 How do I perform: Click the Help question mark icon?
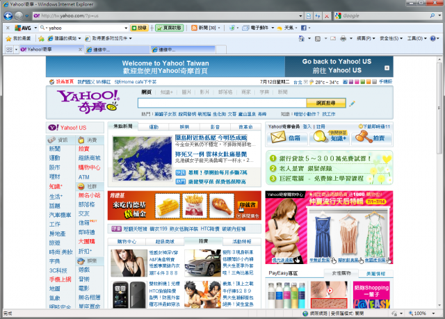[432, 38]
